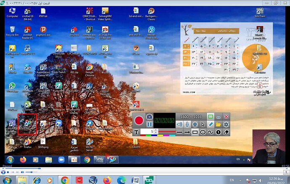The image size is (290, 184).
Task: Adjust the player volume slider
Action: (32, 172)
